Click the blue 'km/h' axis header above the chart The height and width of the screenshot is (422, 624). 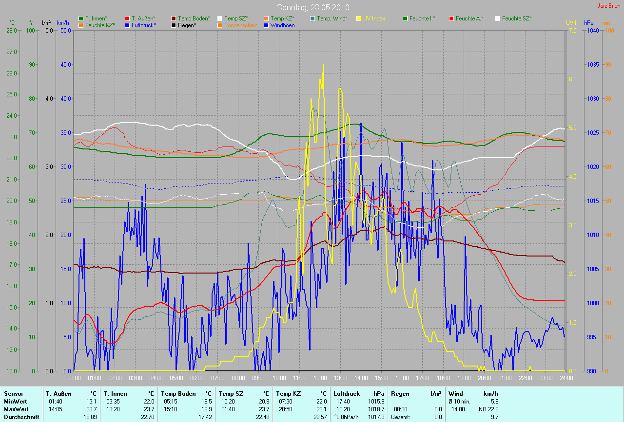pos(63,23)
